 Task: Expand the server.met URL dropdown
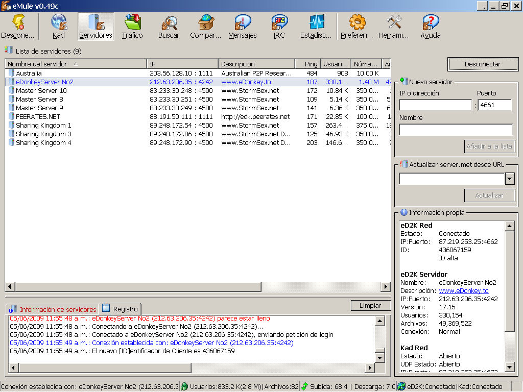pos(509,179)
